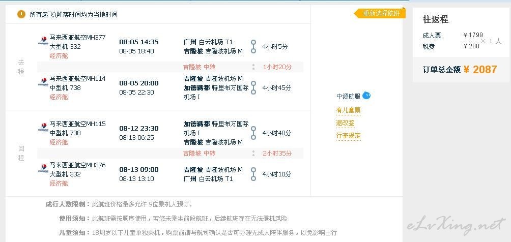Click 广州 白云机场 T1 arrival of MH376

coord(208,179)
